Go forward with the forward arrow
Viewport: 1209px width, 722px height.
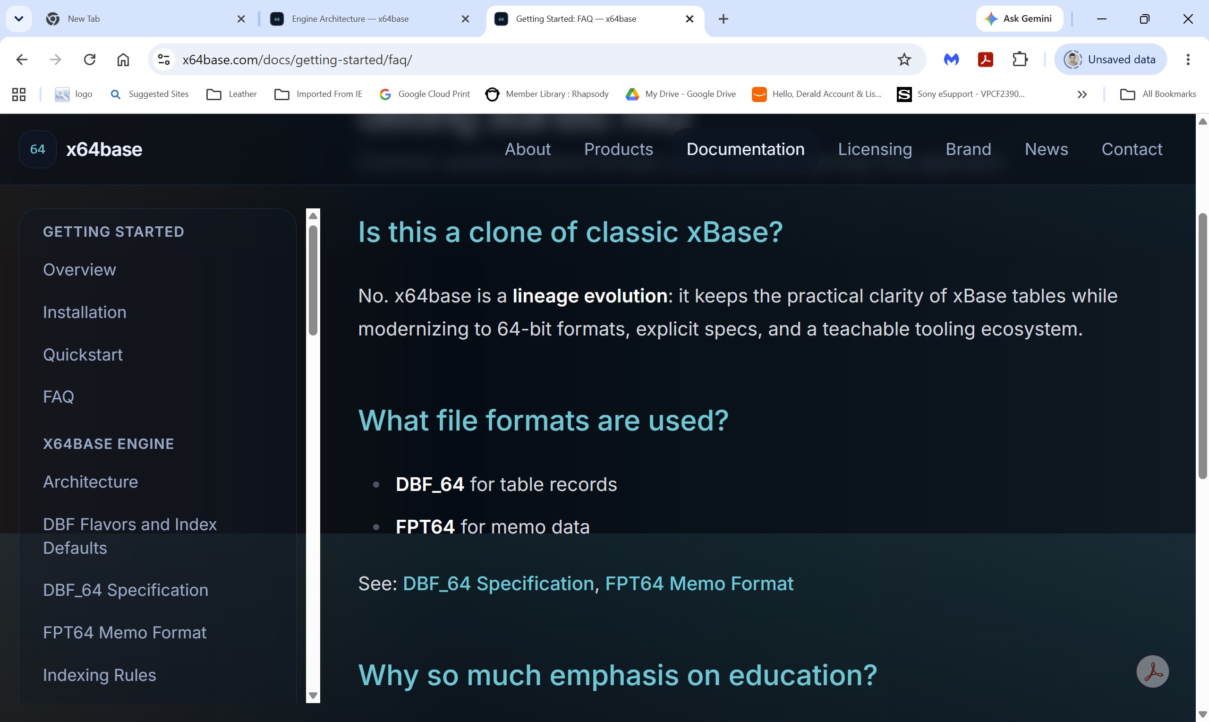[56, 60]
